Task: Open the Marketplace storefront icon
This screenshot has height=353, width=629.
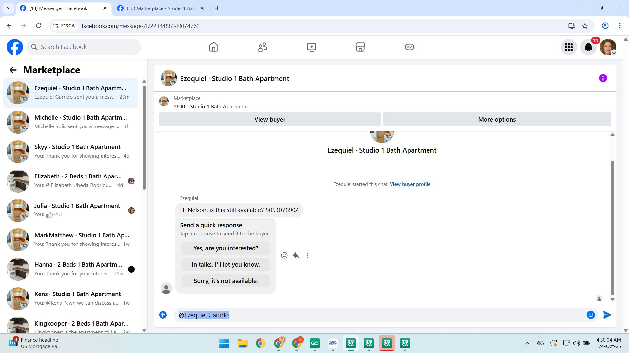Action: pos(360,47)
